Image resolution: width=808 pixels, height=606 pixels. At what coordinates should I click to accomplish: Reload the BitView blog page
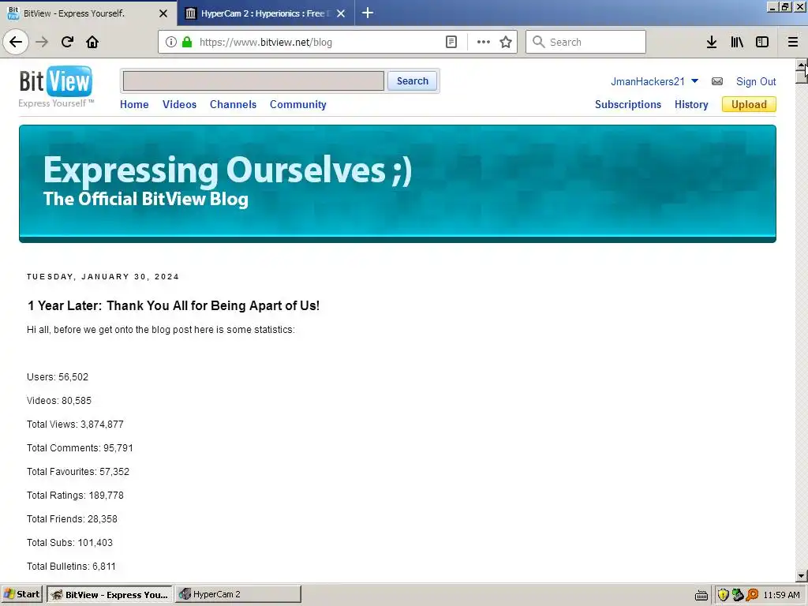(67, 42)
